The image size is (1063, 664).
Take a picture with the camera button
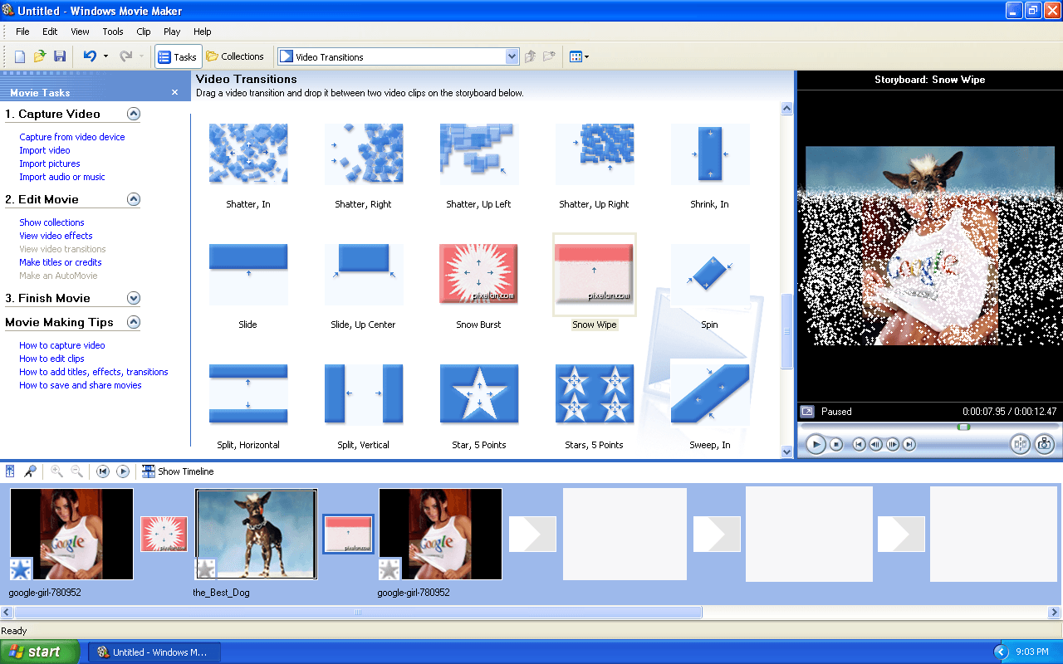[1044, 444]
